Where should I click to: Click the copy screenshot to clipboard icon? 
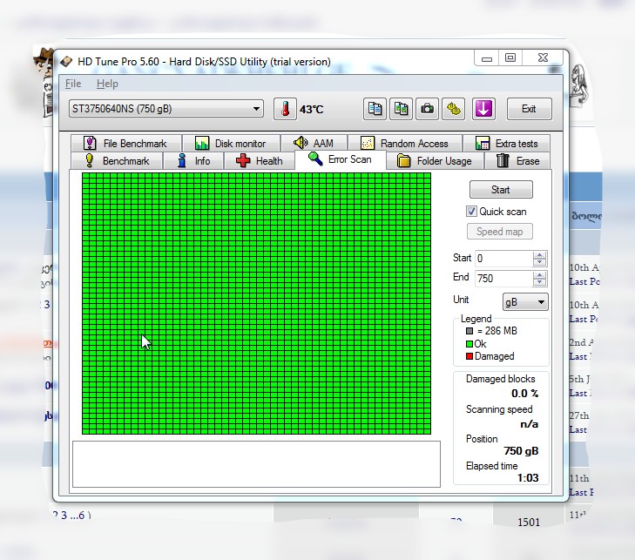[x=401, y=109]
